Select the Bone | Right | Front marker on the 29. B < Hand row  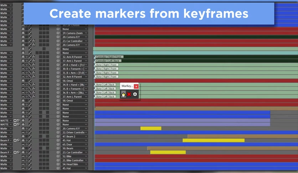click(x=107, y=65)
